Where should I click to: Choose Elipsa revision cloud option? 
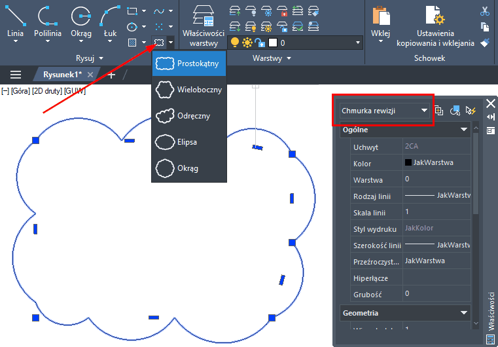pyautogui.click(x=189, y=142)
